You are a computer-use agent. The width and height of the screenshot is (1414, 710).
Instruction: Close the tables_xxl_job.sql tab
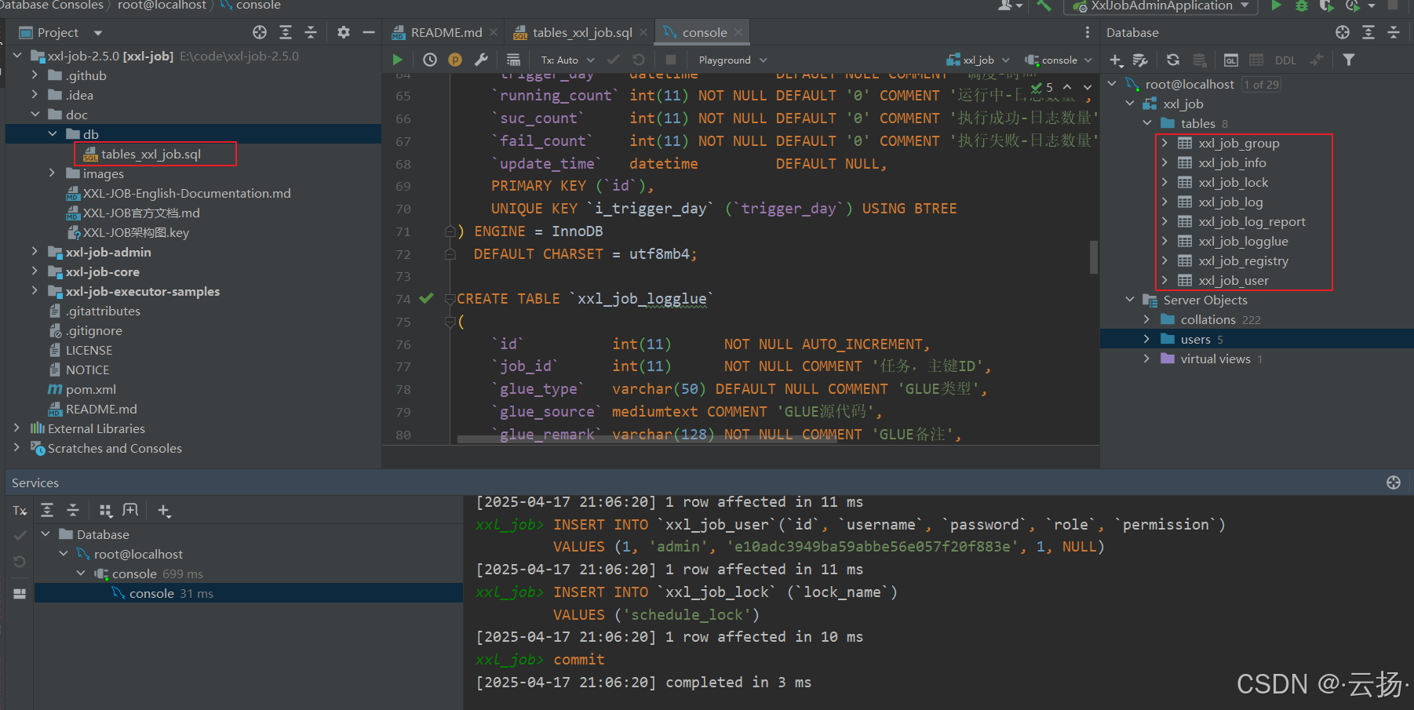coord(643,32)
